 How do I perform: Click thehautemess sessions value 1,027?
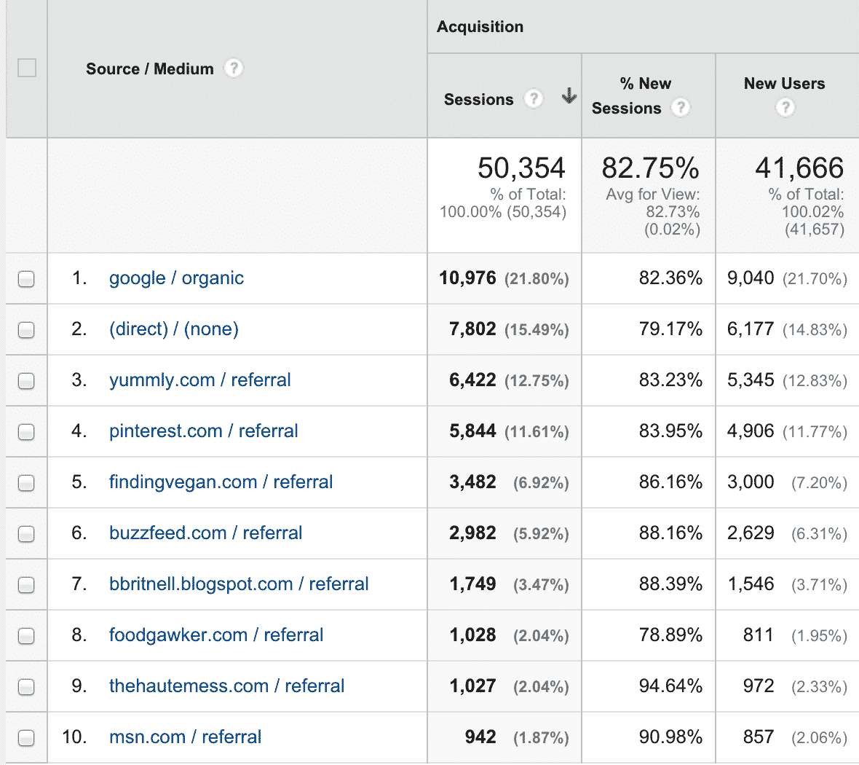point(472,686)
